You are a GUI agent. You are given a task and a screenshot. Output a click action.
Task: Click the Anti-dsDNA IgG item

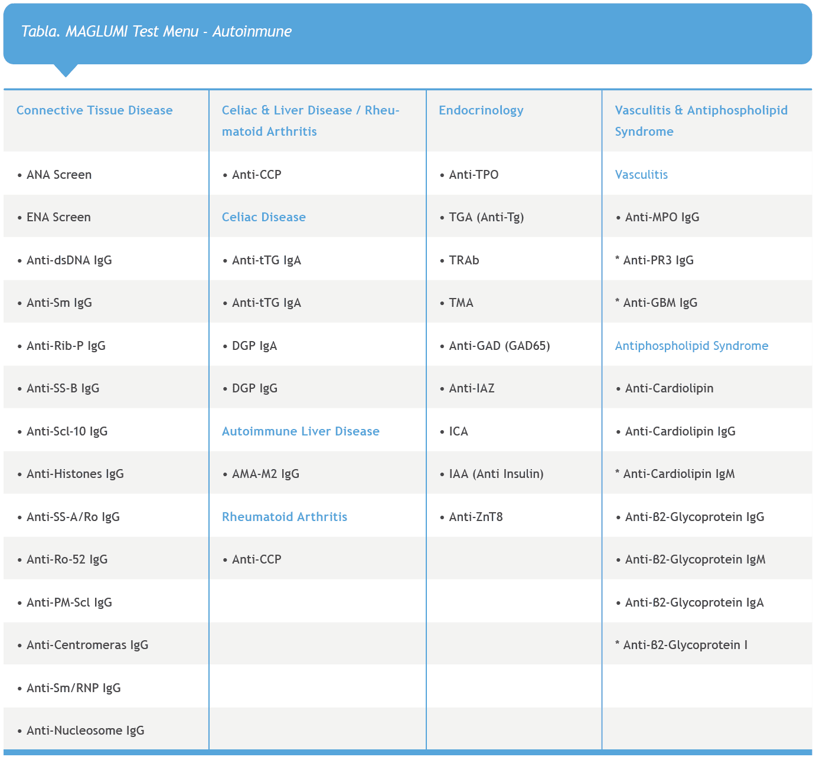click(64, 260)
